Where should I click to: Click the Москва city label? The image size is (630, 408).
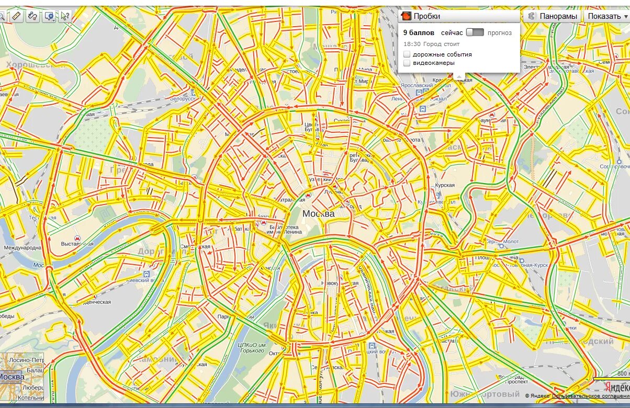[318, 213]
